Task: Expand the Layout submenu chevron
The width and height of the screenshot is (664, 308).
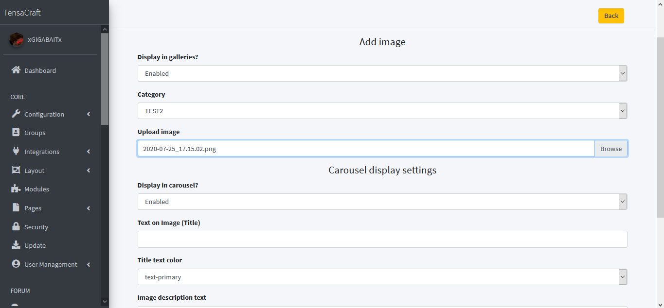Action: (89, 171)
